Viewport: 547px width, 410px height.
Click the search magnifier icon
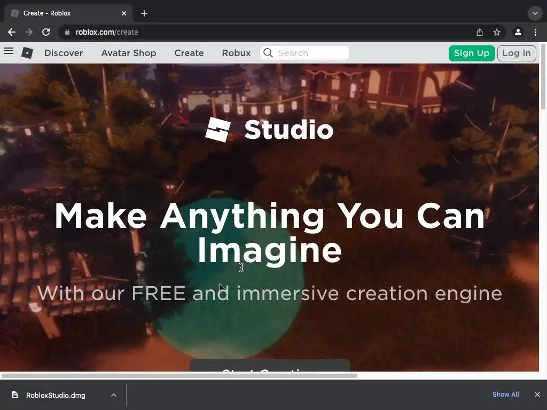click(268, 53)
